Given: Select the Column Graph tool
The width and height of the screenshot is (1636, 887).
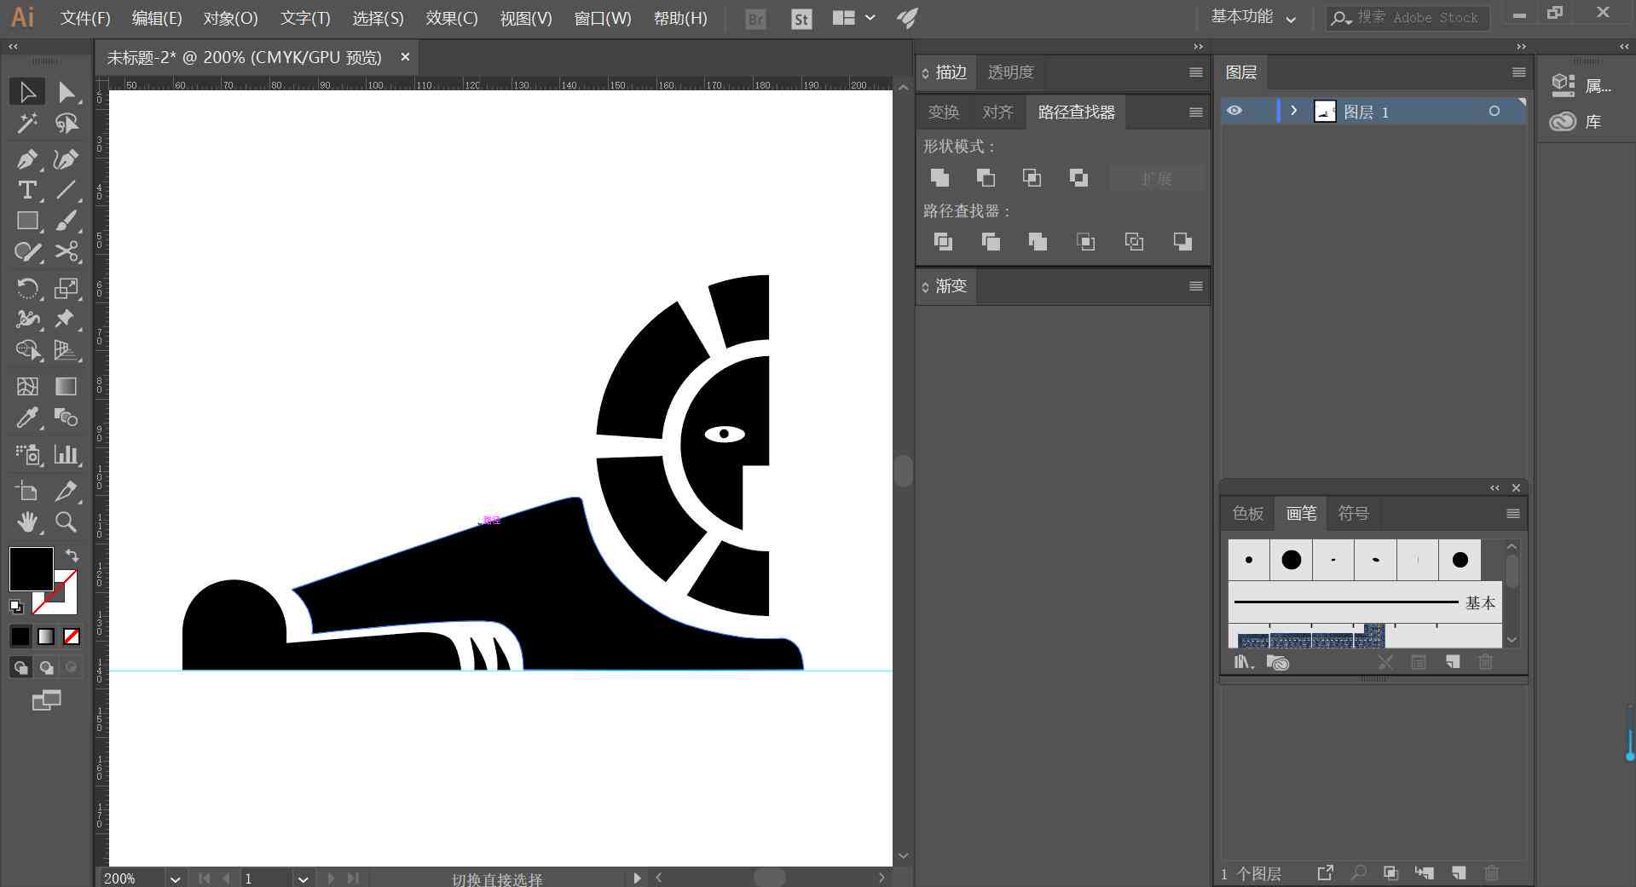Looking at the screenshot, I should [x=66, y=454].
